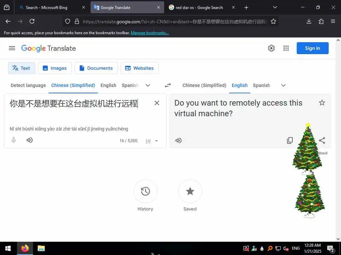Select Text translation mode

22,68
